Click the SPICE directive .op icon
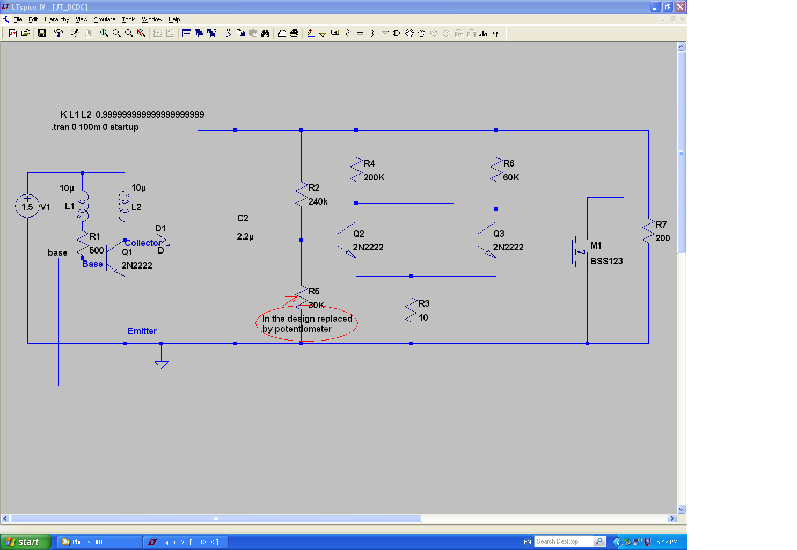 point(496,33)
